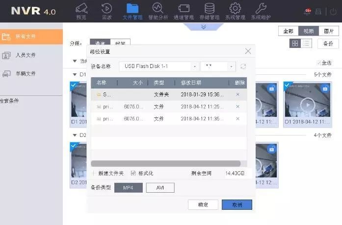
Task: Switch to the 图片 pictures tab
Action: 329,31
